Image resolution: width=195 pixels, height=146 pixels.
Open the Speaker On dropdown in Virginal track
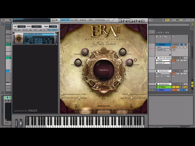point(163,50)
